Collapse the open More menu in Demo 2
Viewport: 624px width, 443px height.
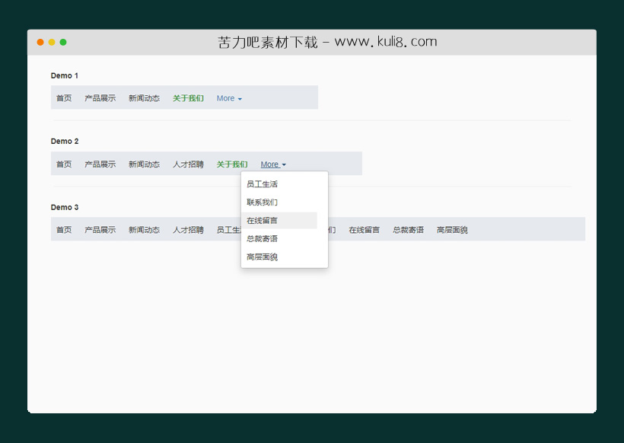(272, 164)
